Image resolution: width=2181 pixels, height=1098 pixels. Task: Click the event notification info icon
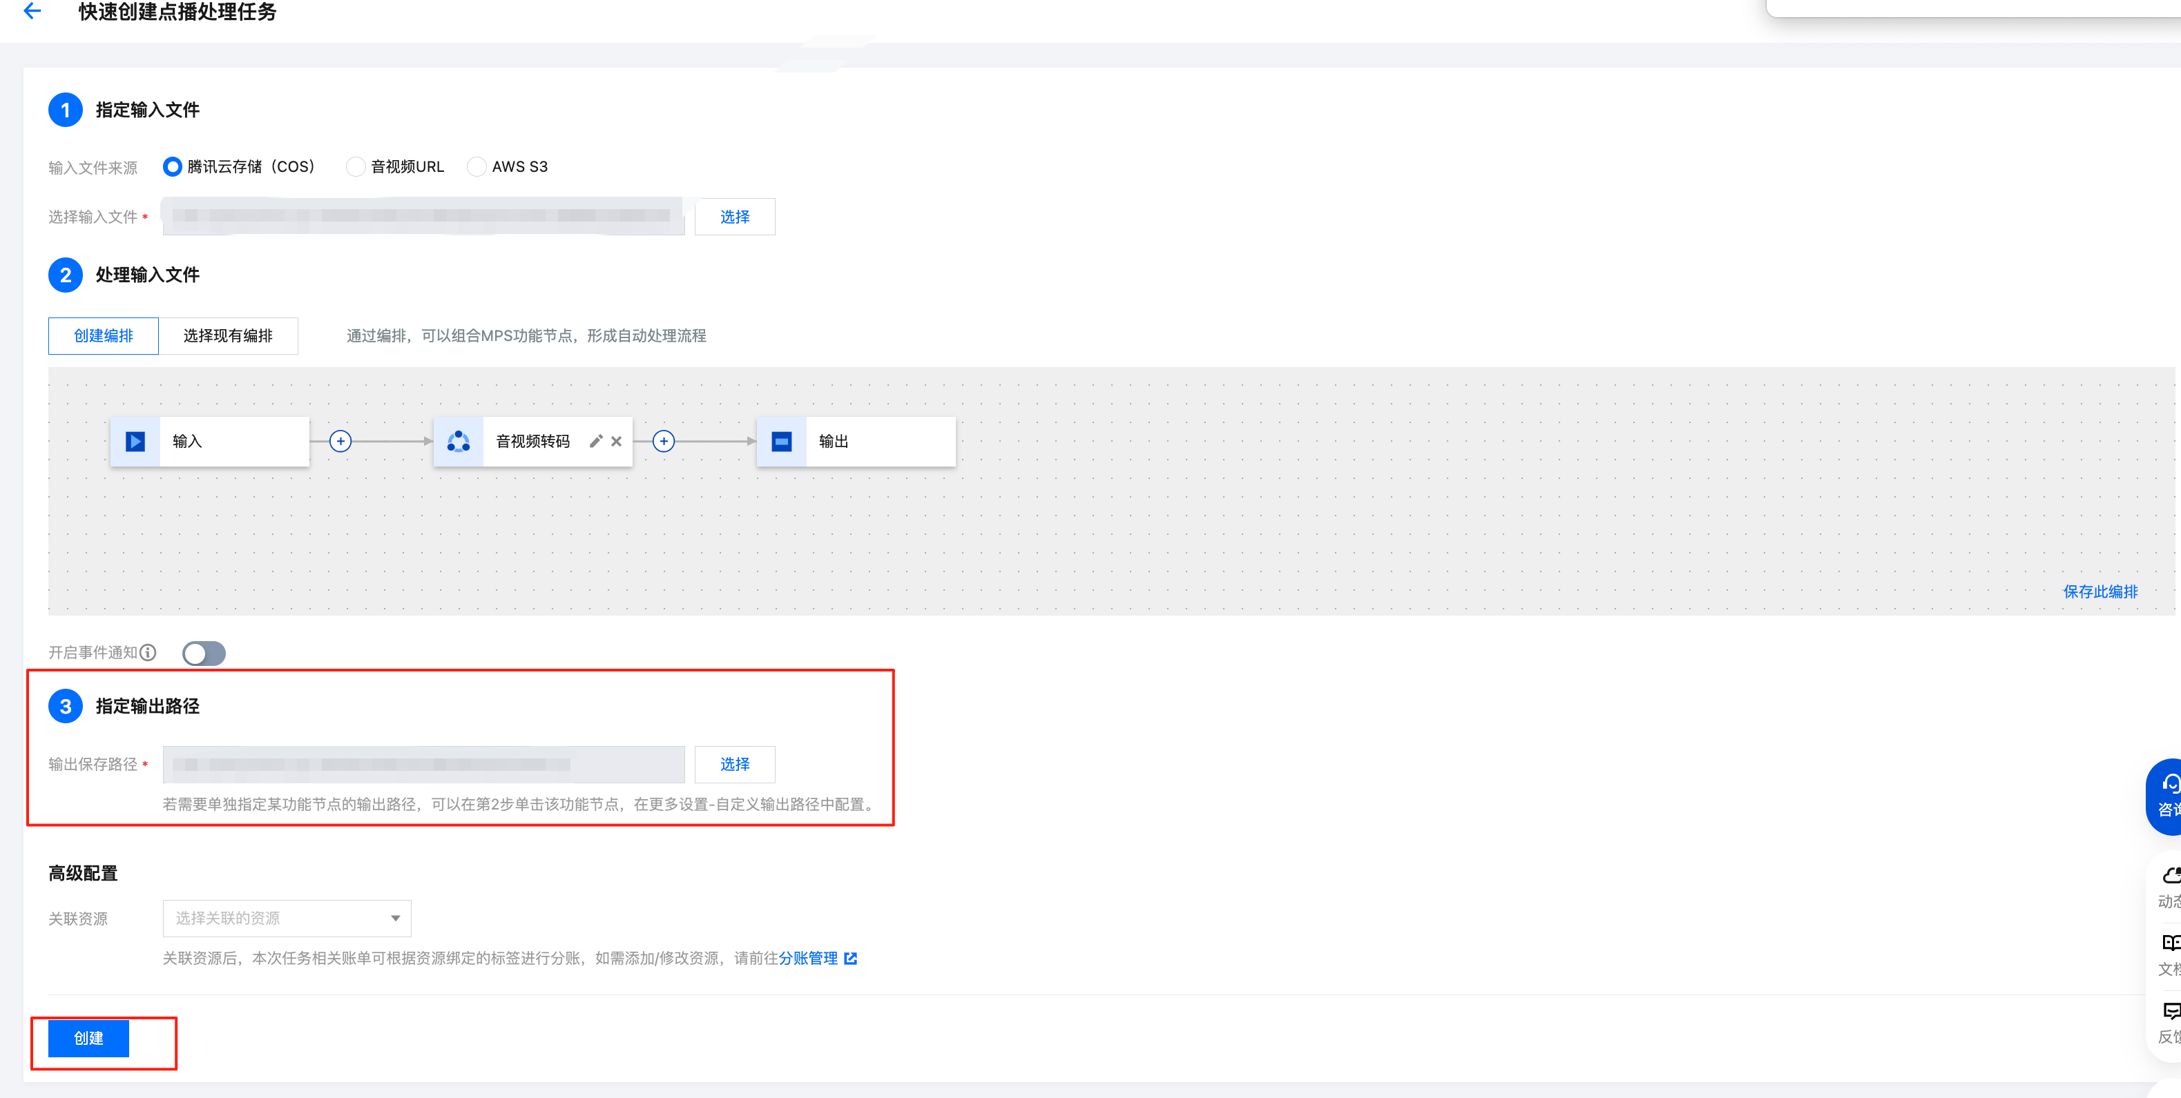click(148, 652)
